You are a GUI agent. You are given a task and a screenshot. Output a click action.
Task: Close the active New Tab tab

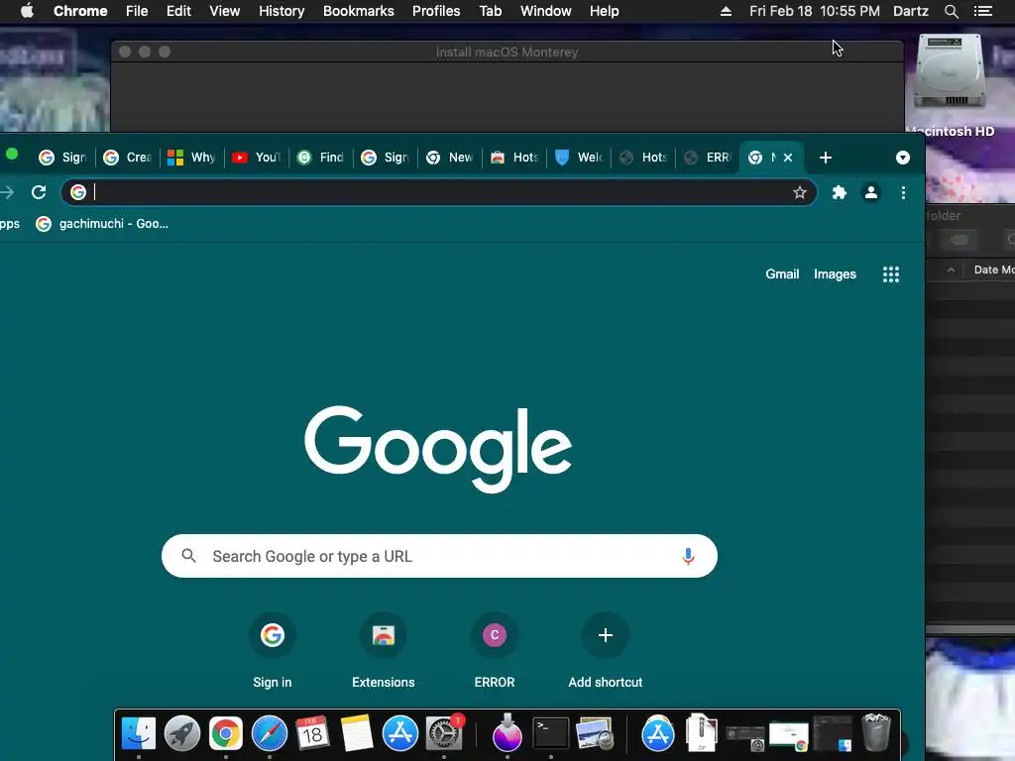click(x=788, y=158)
